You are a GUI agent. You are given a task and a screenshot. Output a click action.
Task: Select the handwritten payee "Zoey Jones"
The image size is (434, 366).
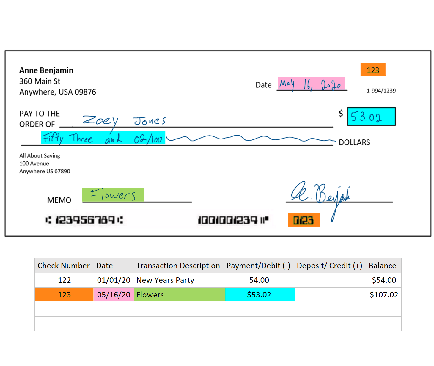pos(125,121)
